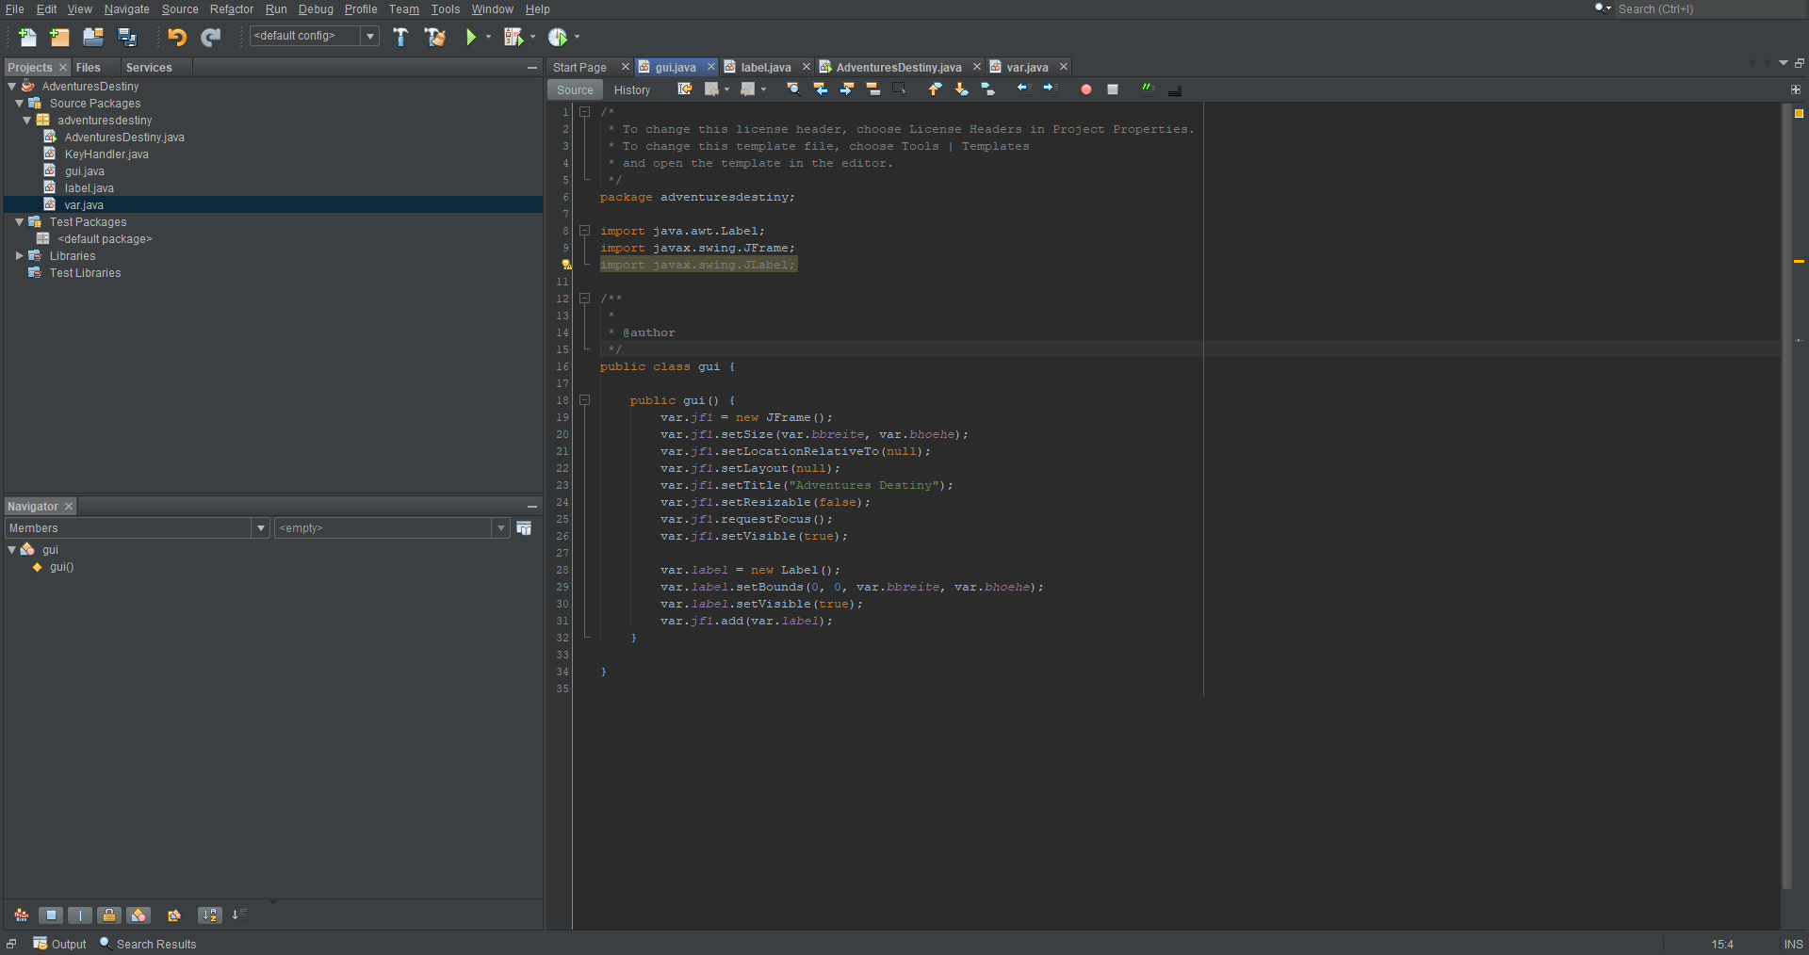Expand the Libraries node
This screenshot has height=955, width=1809.
[x=20, y=255]
